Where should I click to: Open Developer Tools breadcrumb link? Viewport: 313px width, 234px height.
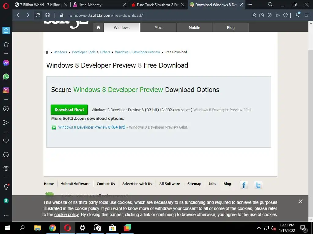84,52
